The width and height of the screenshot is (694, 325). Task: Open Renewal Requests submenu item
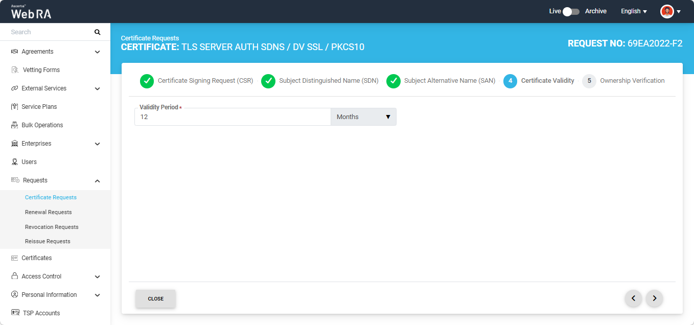[49, 212]
